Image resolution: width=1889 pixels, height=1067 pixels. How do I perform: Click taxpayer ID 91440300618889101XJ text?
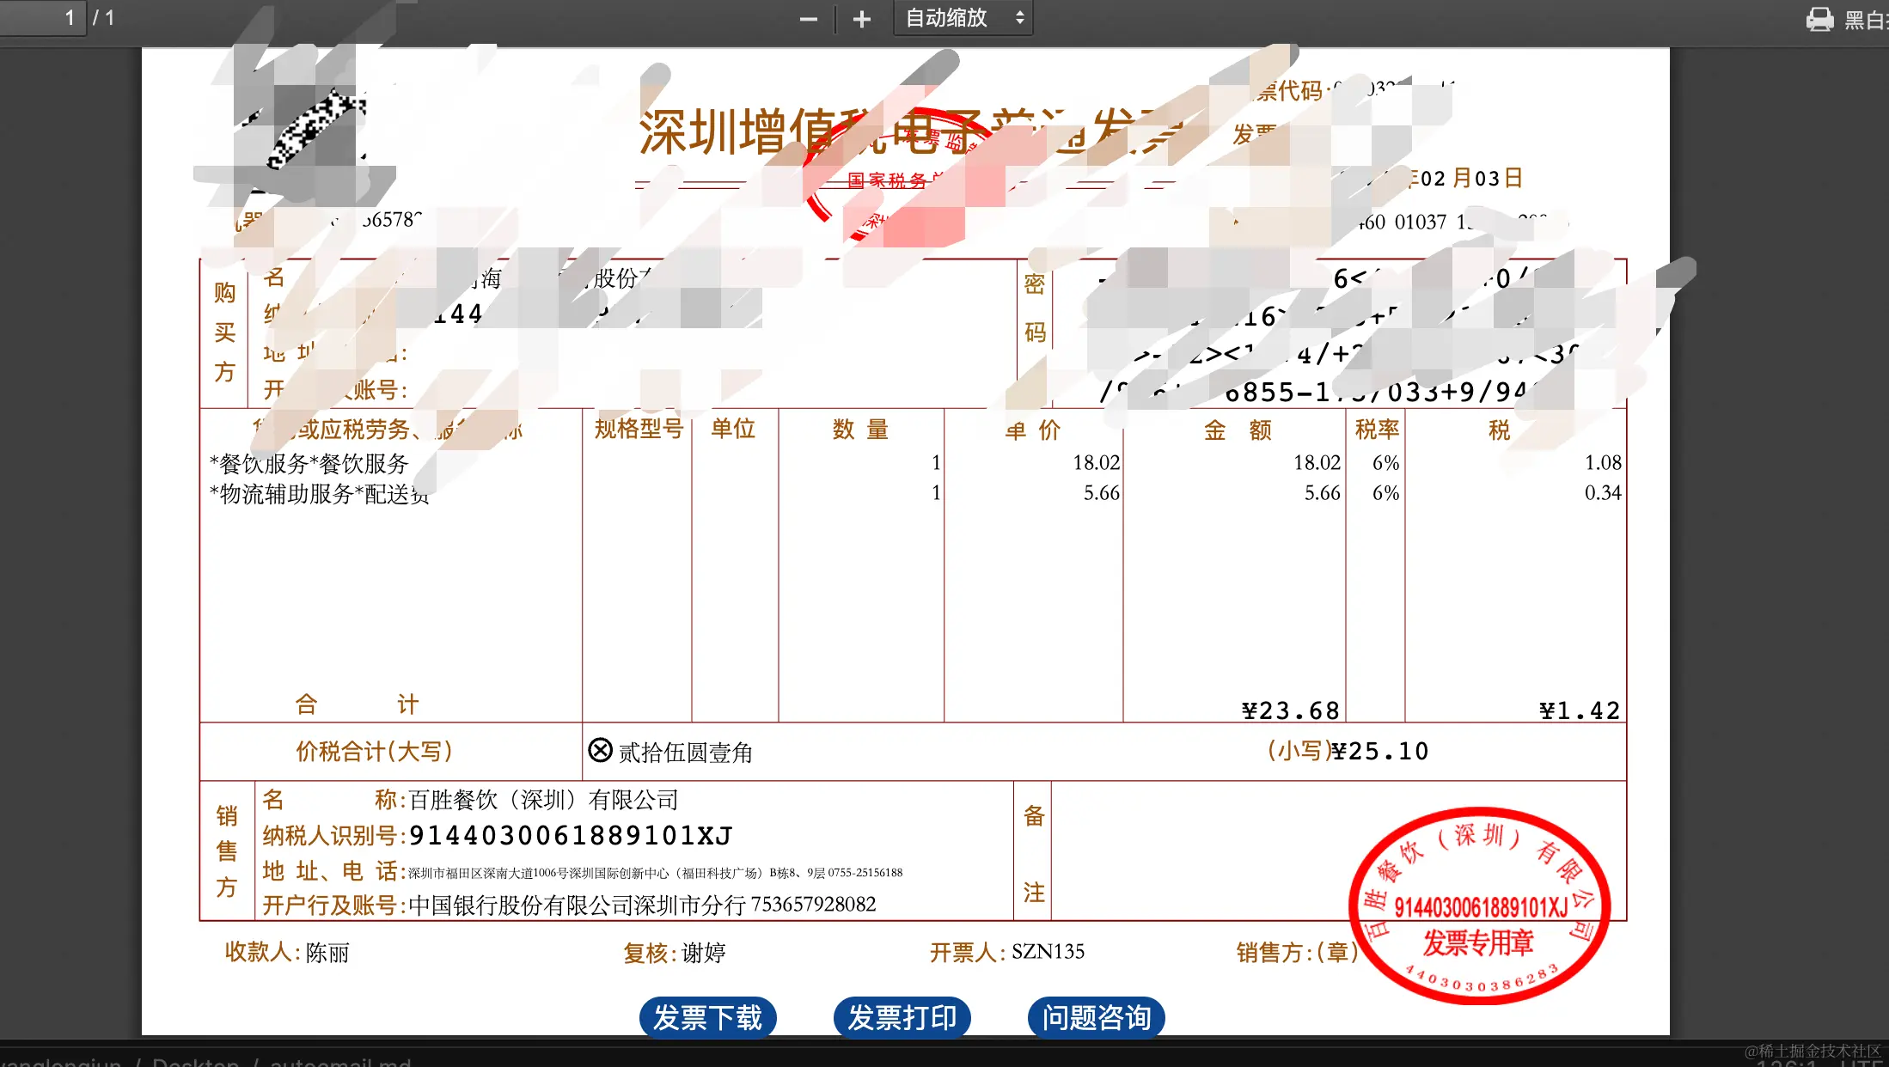pyautogui.click(x=571, y=835)
